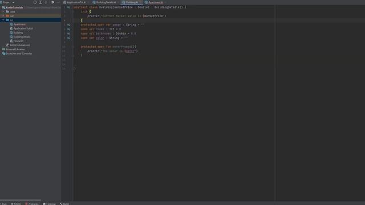Viewport: 365px width, 205px height.
Task: Click Scratches and Consoles icon
Action: coord(4,54)
